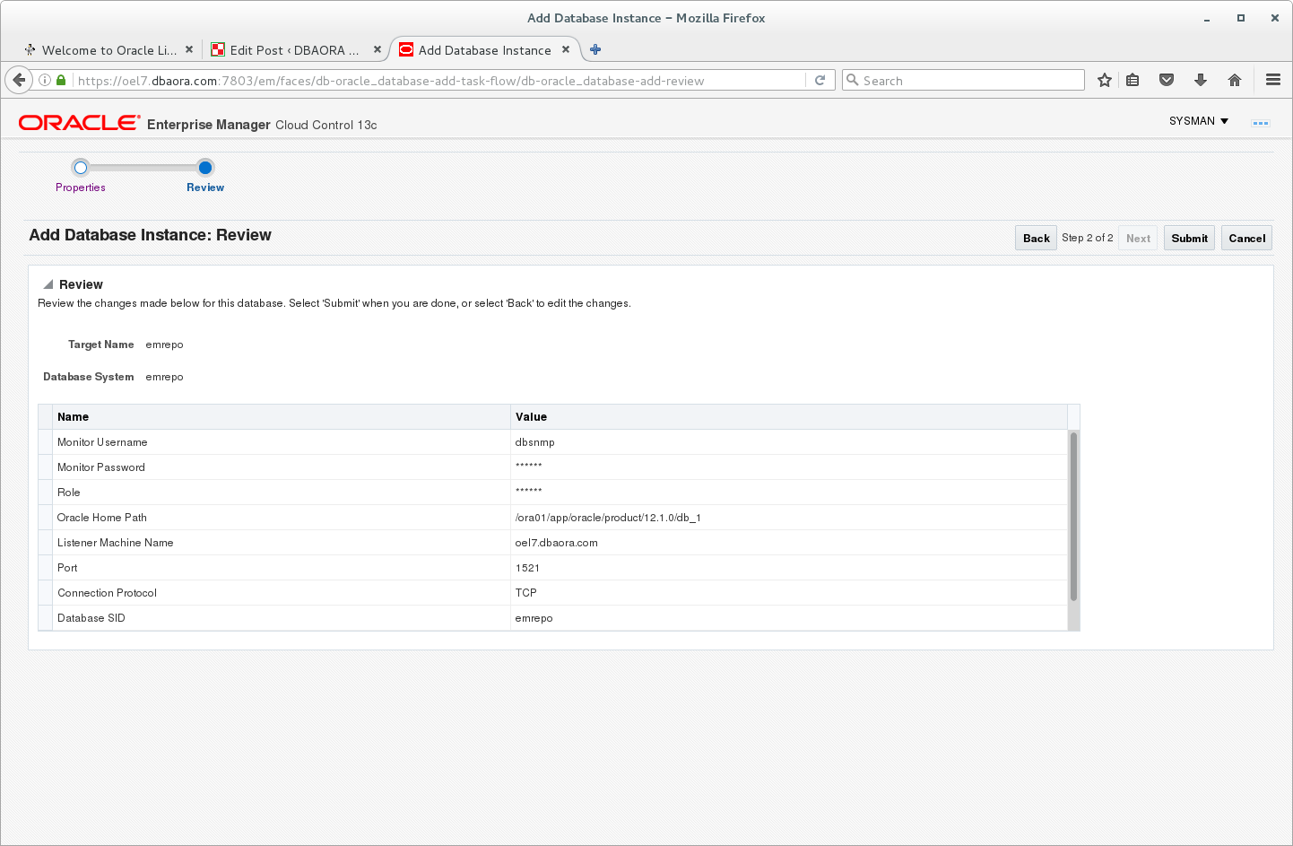Close the Welcome to Oracle Linux tab

click(189, 49)
